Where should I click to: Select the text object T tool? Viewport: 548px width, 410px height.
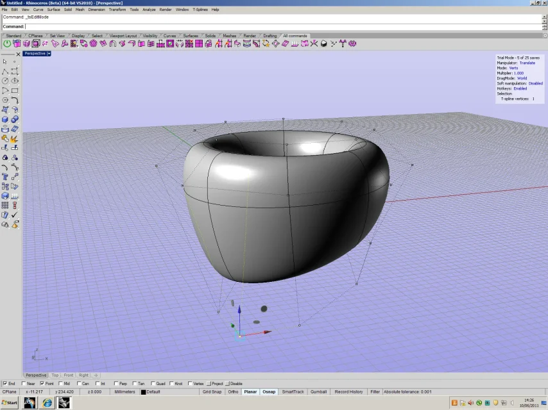coord(5,177)
